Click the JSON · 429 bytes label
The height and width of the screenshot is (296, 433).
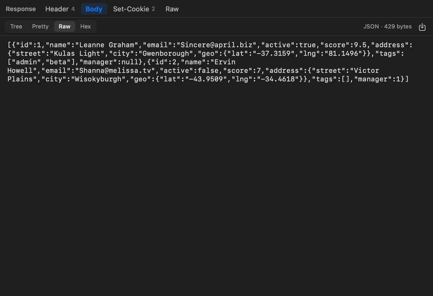387,26
